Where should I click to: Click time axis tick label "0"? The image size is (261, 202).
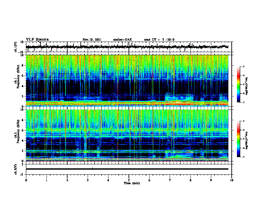click(x=26, y=180)
